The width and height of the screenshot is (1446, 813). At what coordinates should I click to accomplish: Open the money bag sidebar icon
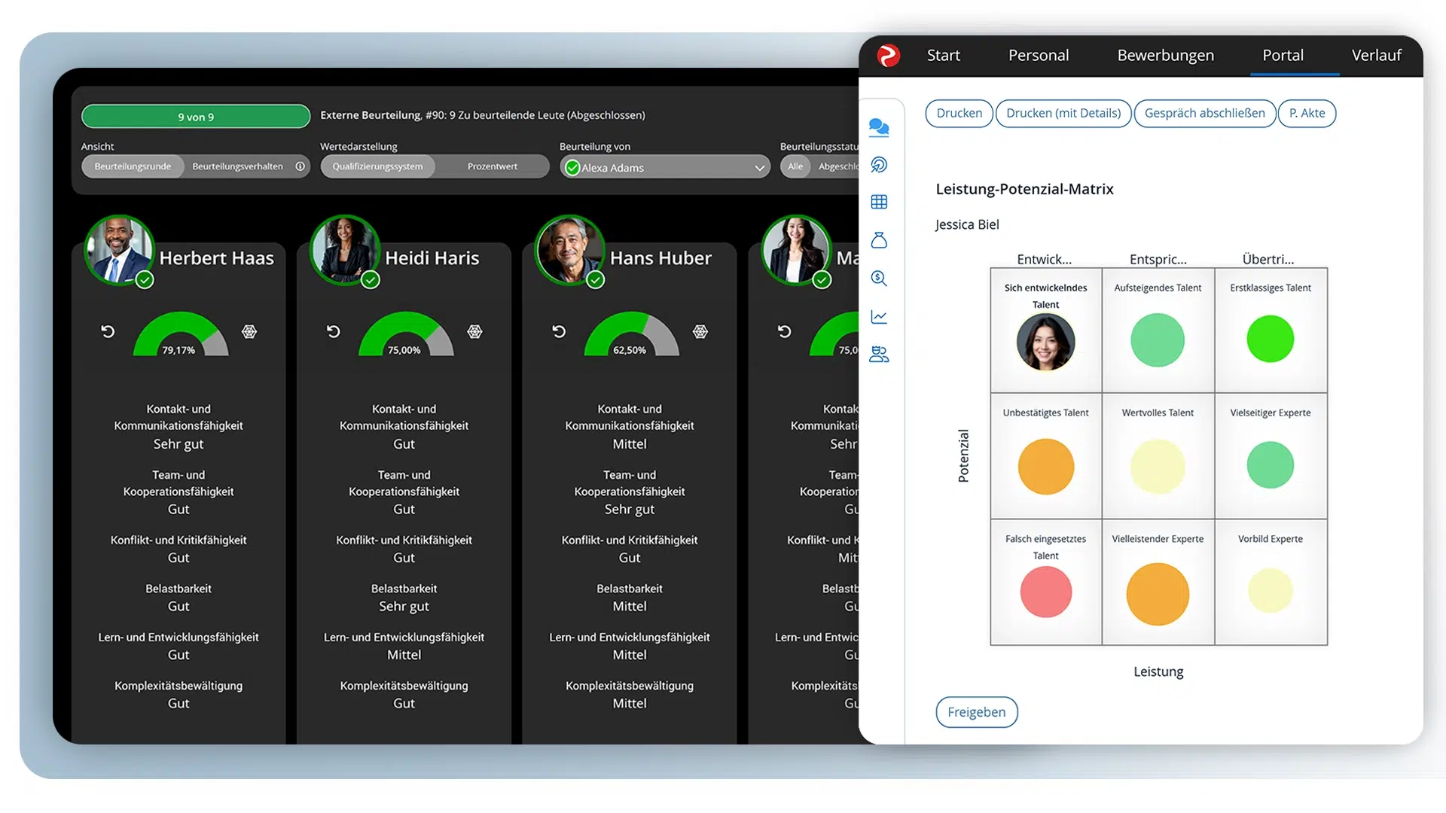pos(878,240)
